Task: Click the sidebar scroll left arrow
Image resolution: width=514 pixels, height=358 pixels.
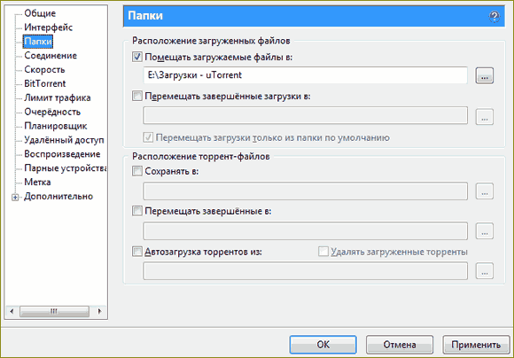Action: point(12,311)
